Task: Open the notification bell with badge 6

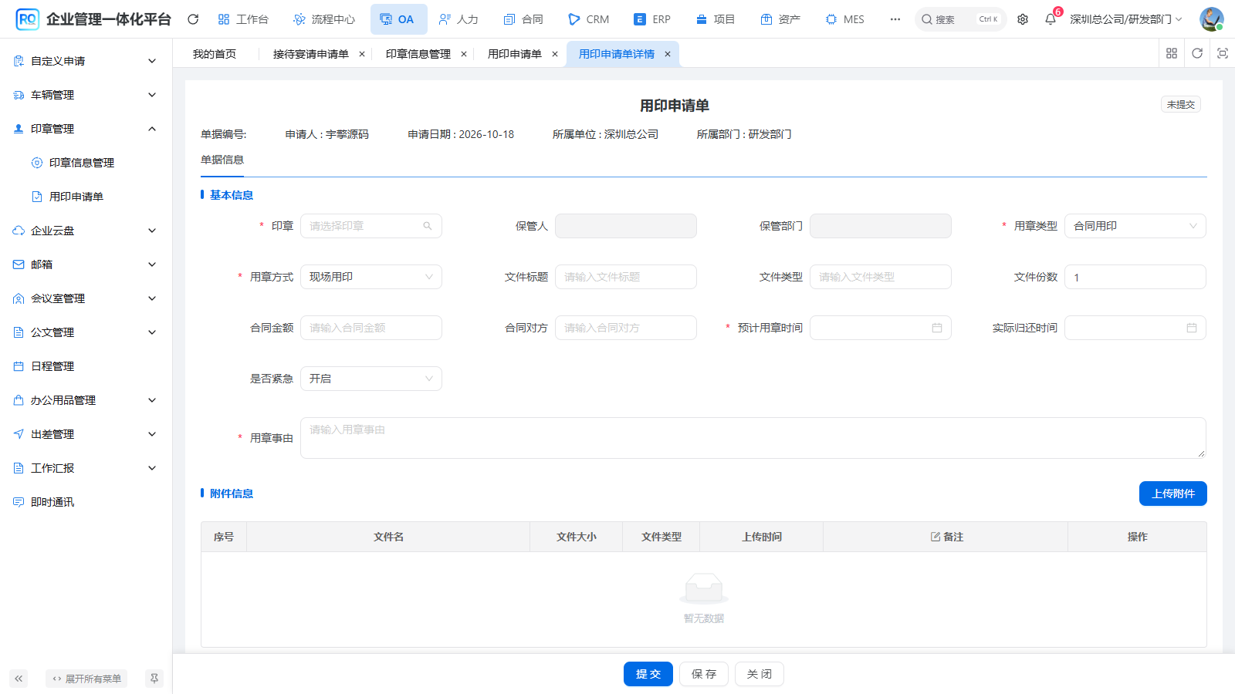Action: tap(1051, 19)
